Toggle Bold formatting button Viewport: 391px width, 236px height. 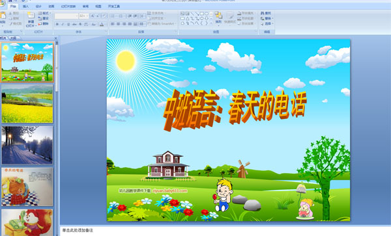coord(57,24)
